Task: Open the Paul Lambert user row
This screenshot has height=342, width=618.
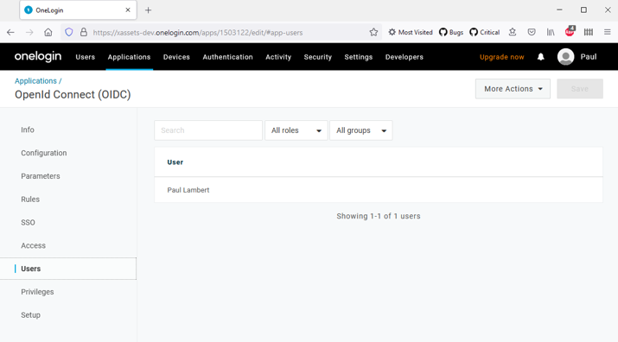Action: tap(379, 190)
